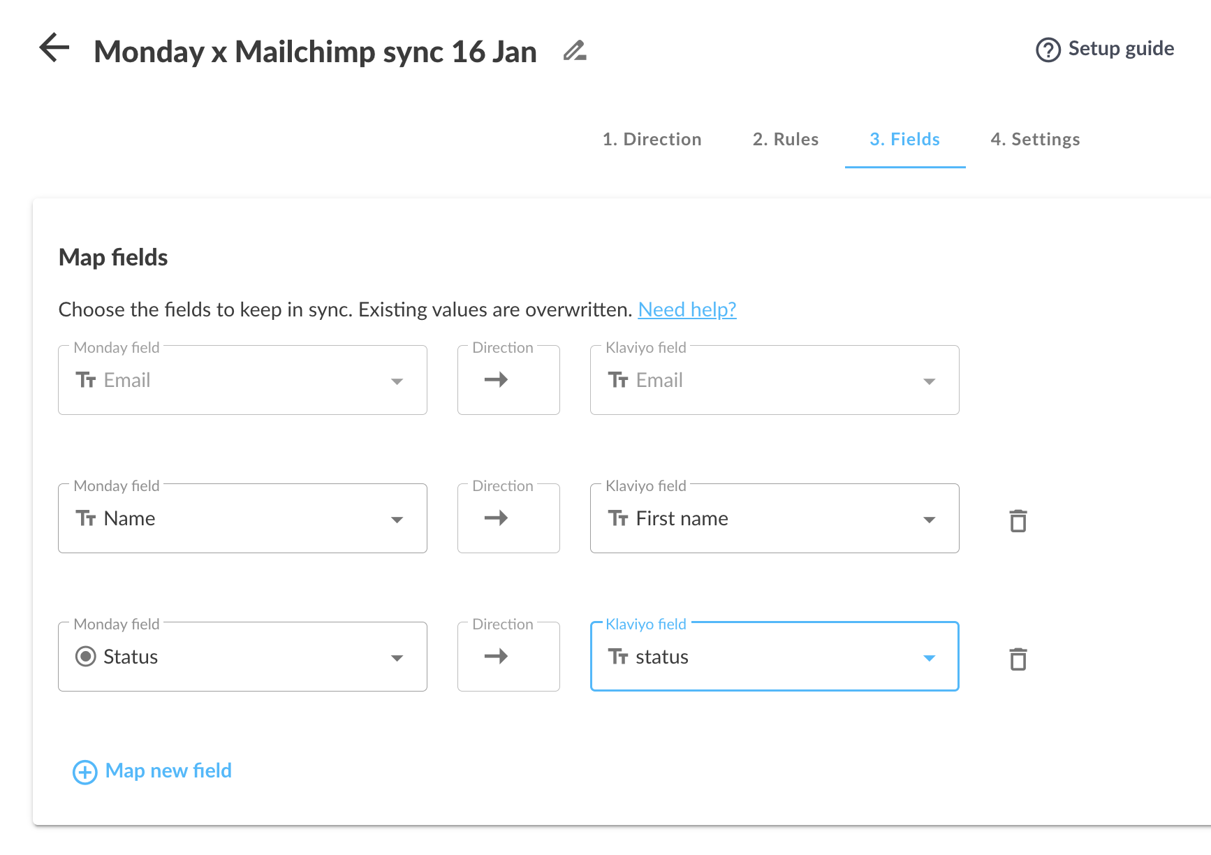Open the 4. Settings tab

[x=1034, y=139]
